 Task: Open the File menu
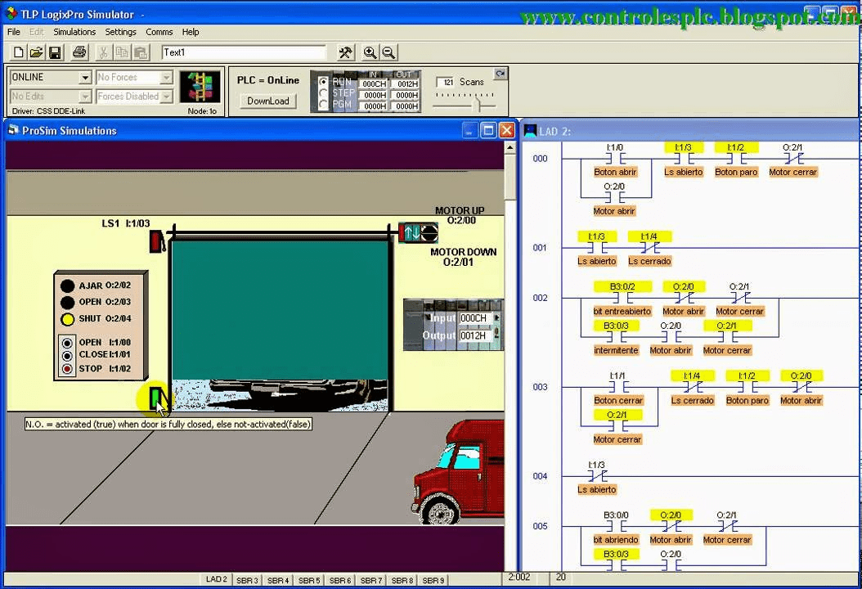(x=14, y=32)
